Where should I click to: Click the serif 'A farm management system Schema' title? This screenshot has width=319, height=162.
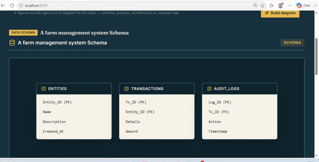click(84, 33)
